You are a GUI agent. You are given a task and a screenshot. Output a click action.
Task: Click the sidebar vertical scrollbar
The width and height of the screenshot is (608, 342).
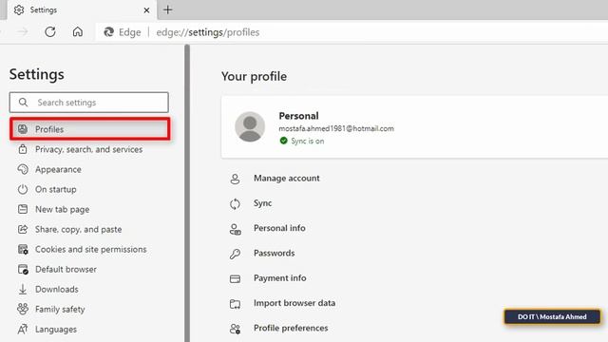point(187,193)
